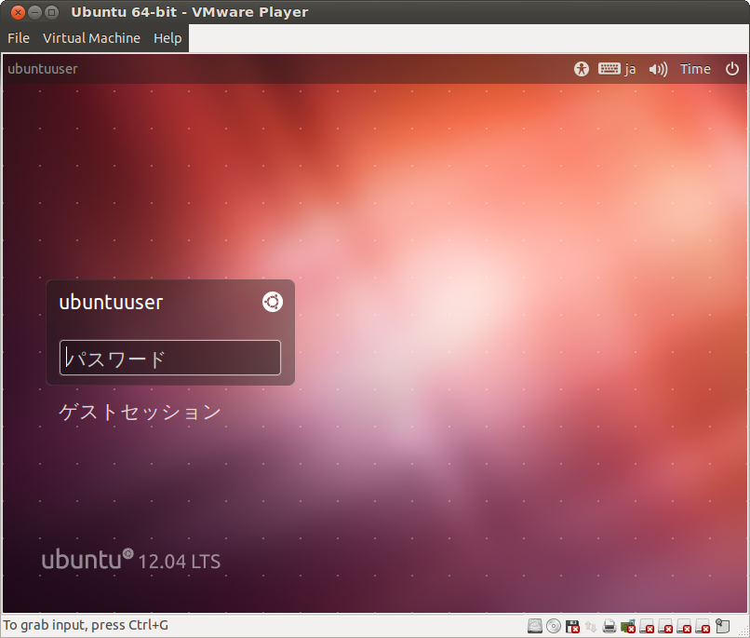Open the sound volume indicator
This screenshot has height=638, width=750.
click(x=658, y=70)
